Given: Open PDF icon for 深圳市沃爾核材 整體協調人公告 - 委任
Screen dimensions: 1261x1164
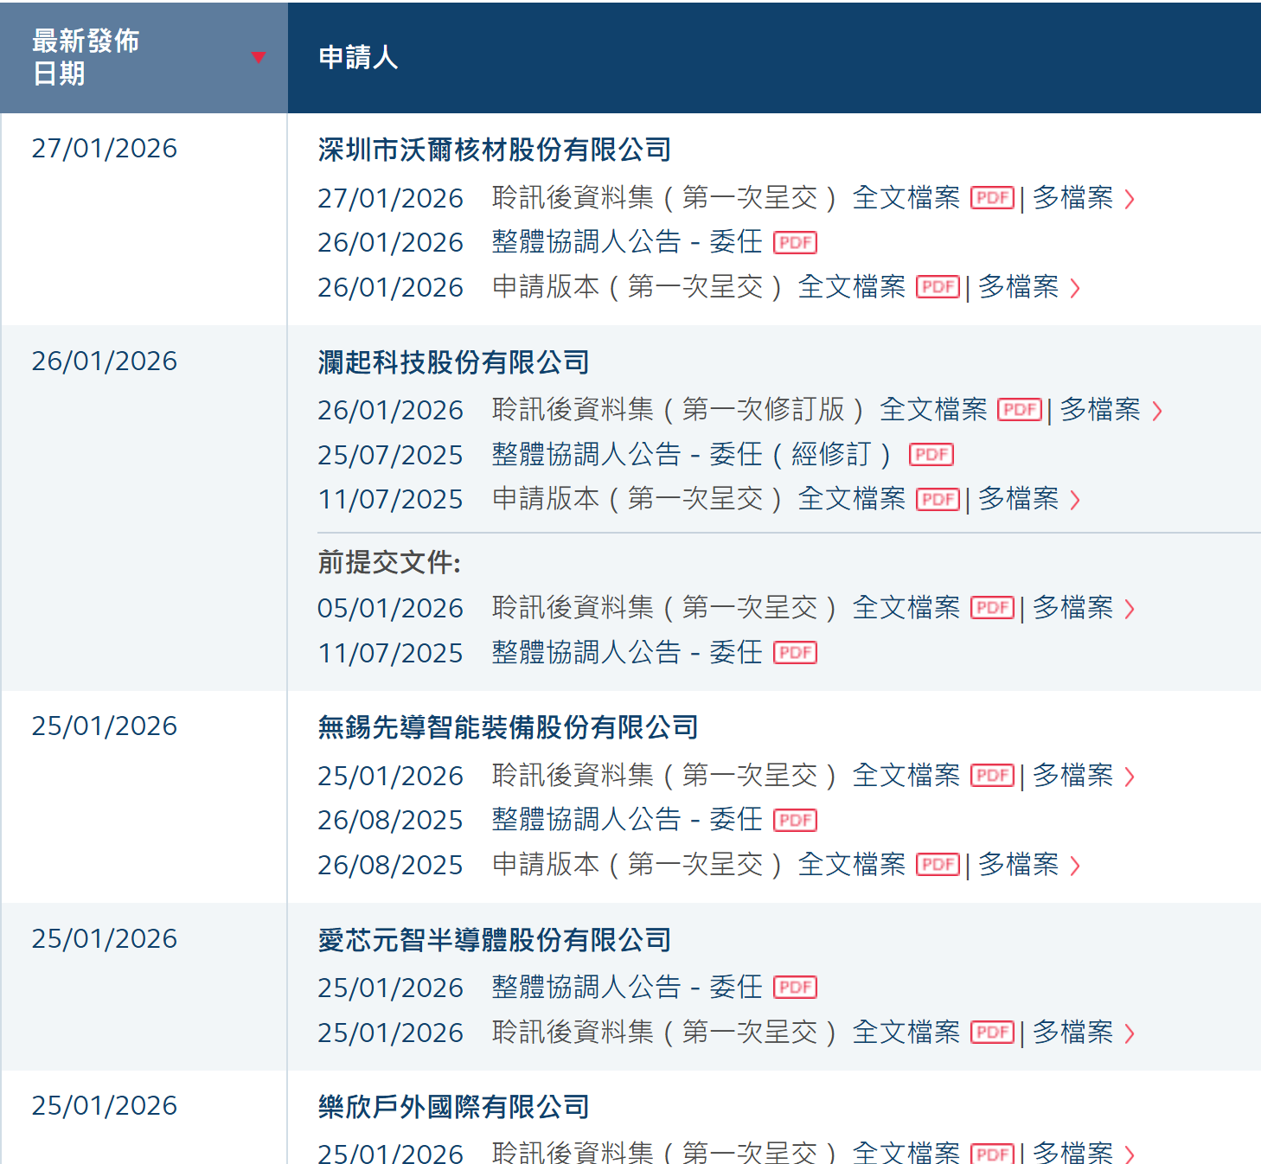Looking at the screenshot, I should 795,243.
